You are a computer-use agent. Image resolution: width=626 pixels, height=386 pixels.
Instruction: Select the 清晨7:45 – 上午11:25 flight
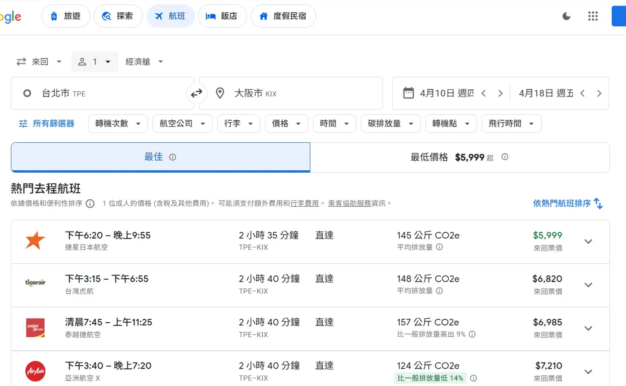[x=310, y=329]
